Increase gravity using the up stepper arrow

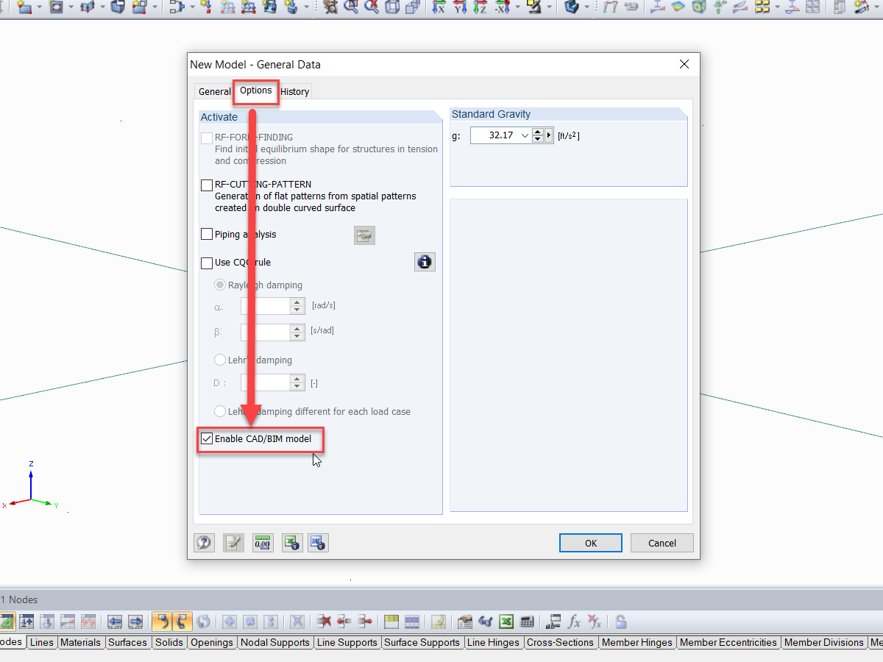point(538,132)
